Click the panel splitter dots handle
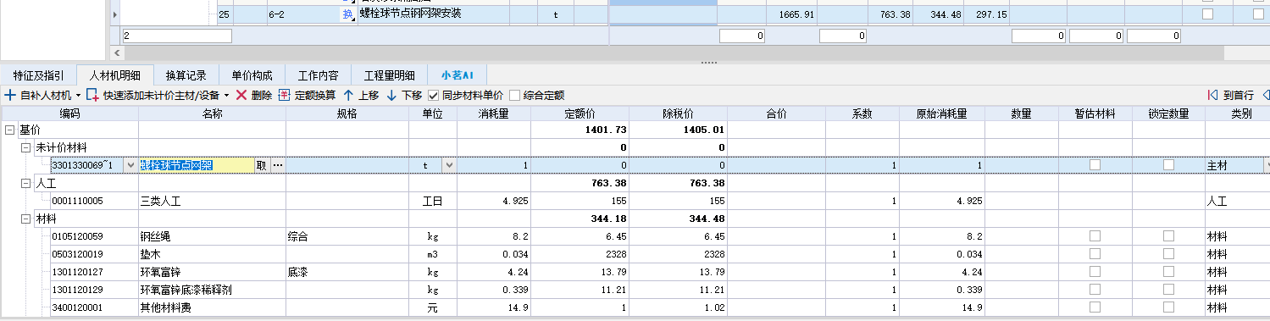This screenshot has width=1270, height=321. 708,62
